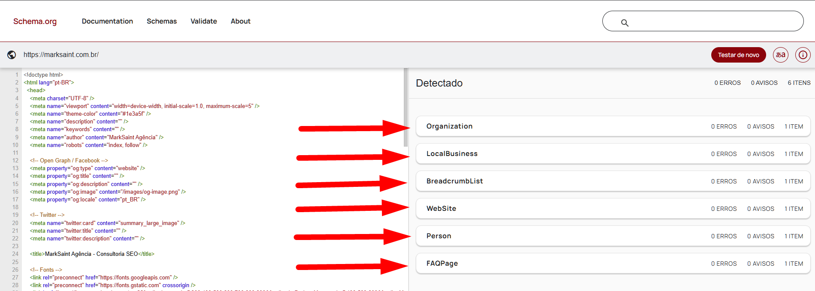Click the code panel vertical scrollbar
This screenshot has width=815, height=291.
pos(406,107)
